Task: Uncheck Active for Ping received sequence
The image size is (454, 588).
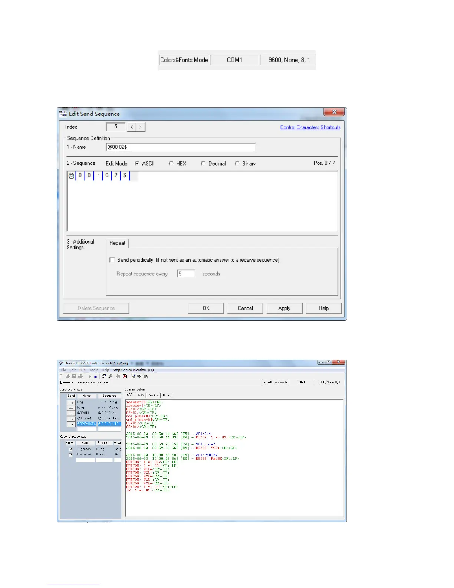Action: 70,449
